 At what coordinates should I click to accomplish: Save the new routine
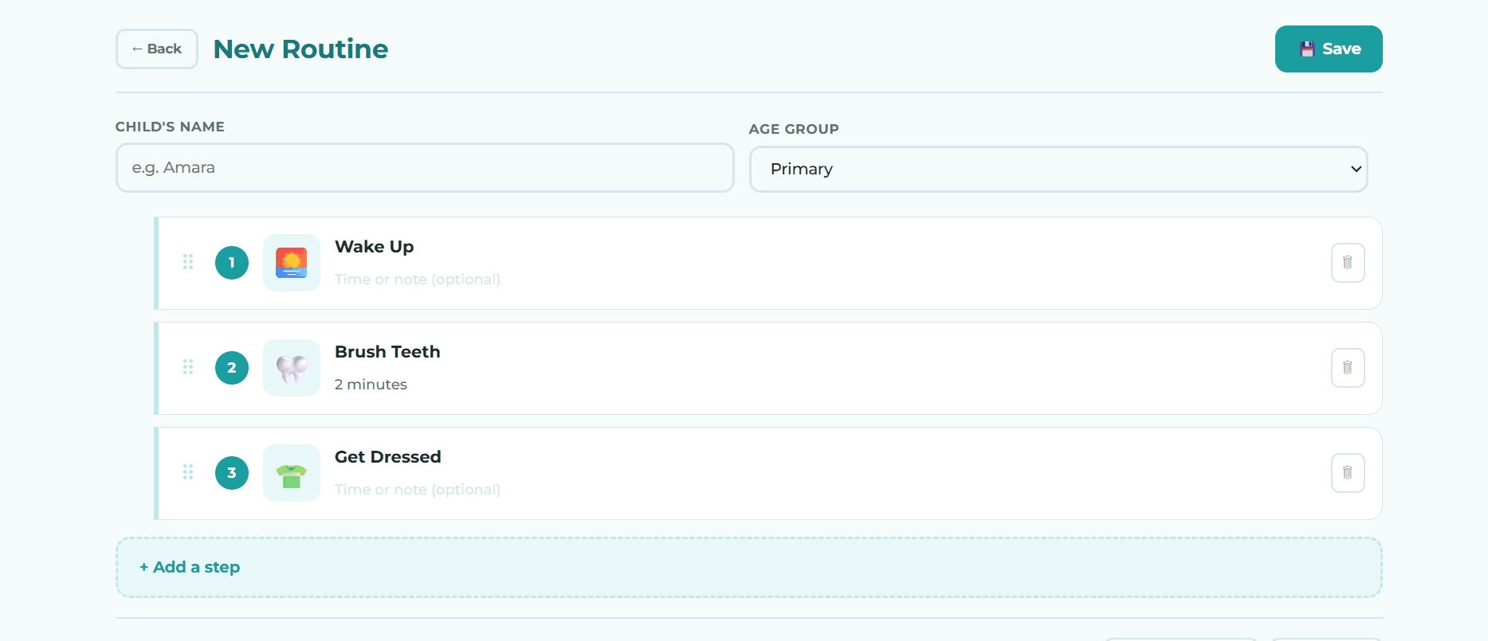coord(1329,49)
